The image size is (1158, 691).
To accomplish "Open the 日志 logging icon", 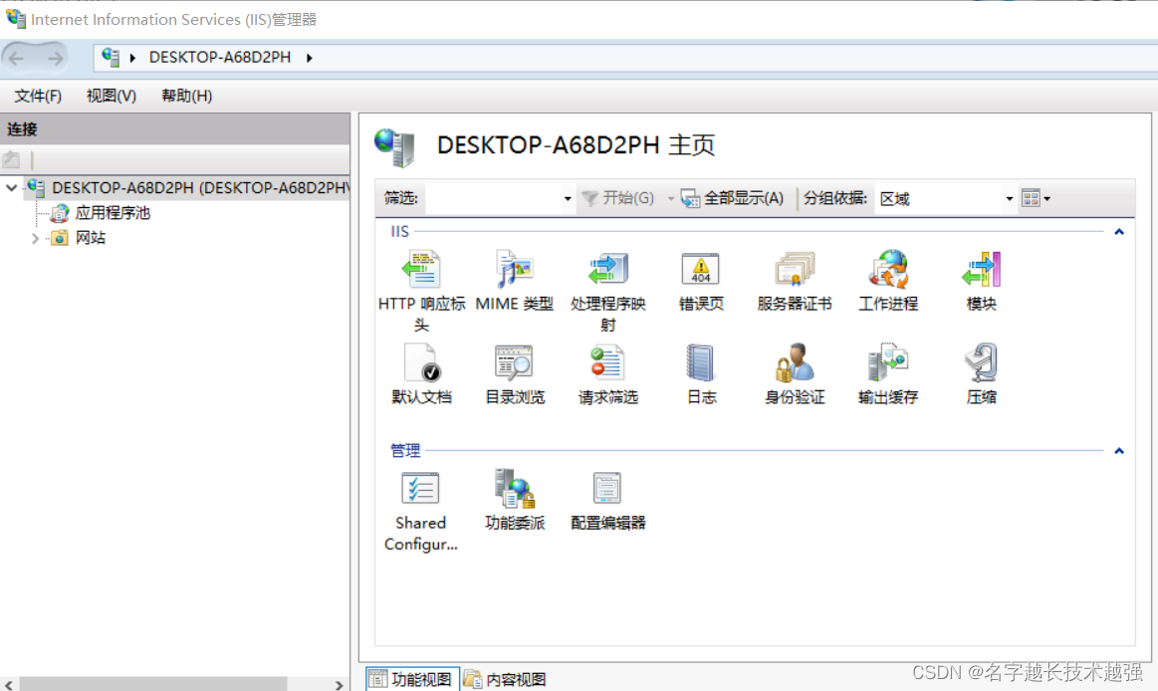I will (x=701, y=362).
